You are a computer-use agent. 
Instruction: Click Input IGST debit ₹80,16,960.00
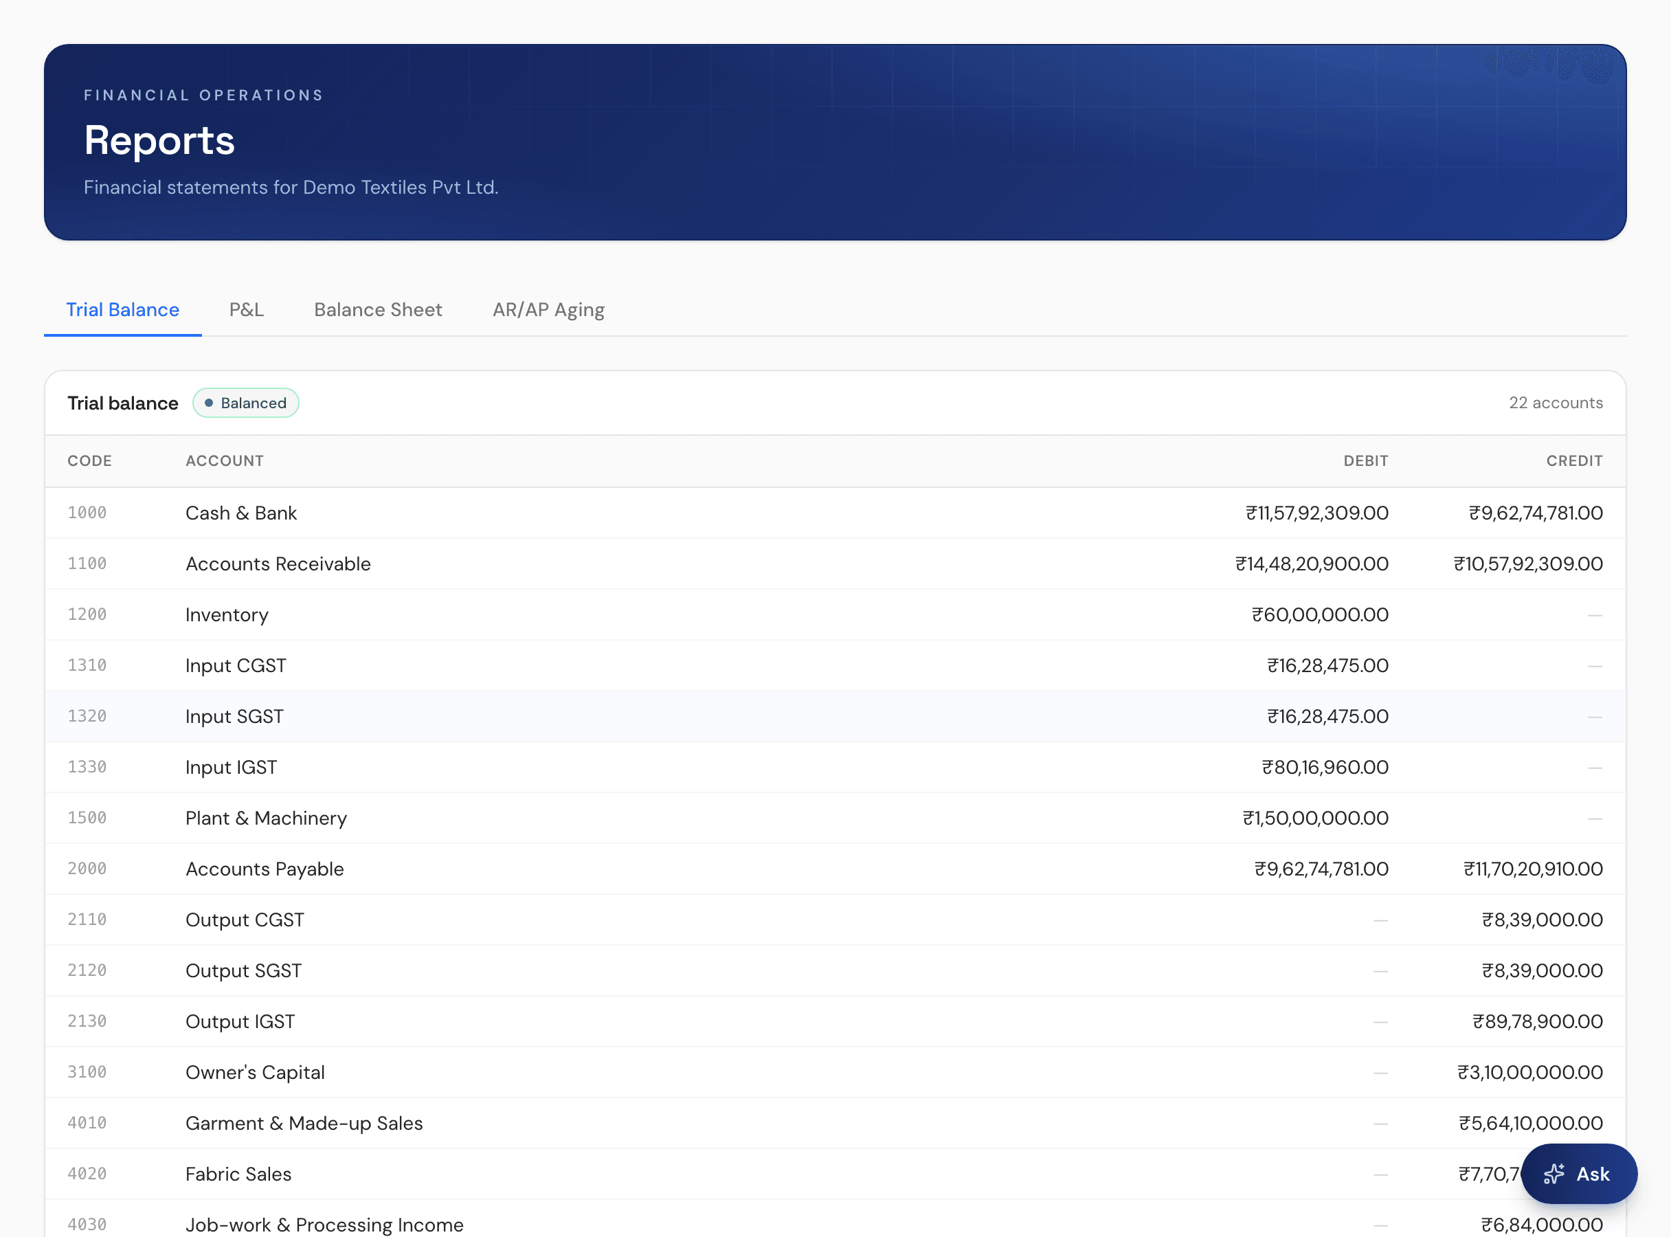[x=1325, y=768]
